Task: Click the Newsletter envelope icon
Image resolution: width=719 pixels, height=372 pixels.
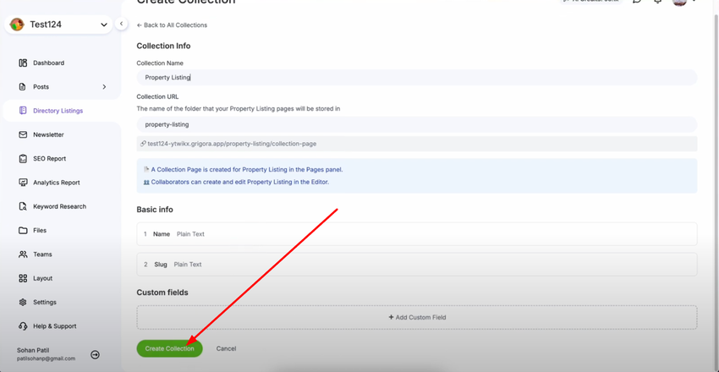Action: [x=23, y=134]
